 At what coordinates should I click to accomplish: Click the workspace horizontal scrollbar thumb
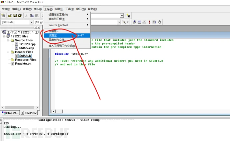[x=19, y=107]
